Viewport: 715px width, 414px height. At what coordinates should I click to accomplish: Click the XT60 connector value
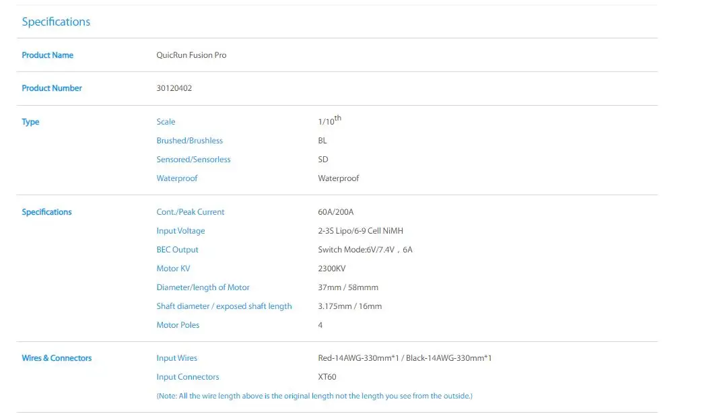coord(327,377)
